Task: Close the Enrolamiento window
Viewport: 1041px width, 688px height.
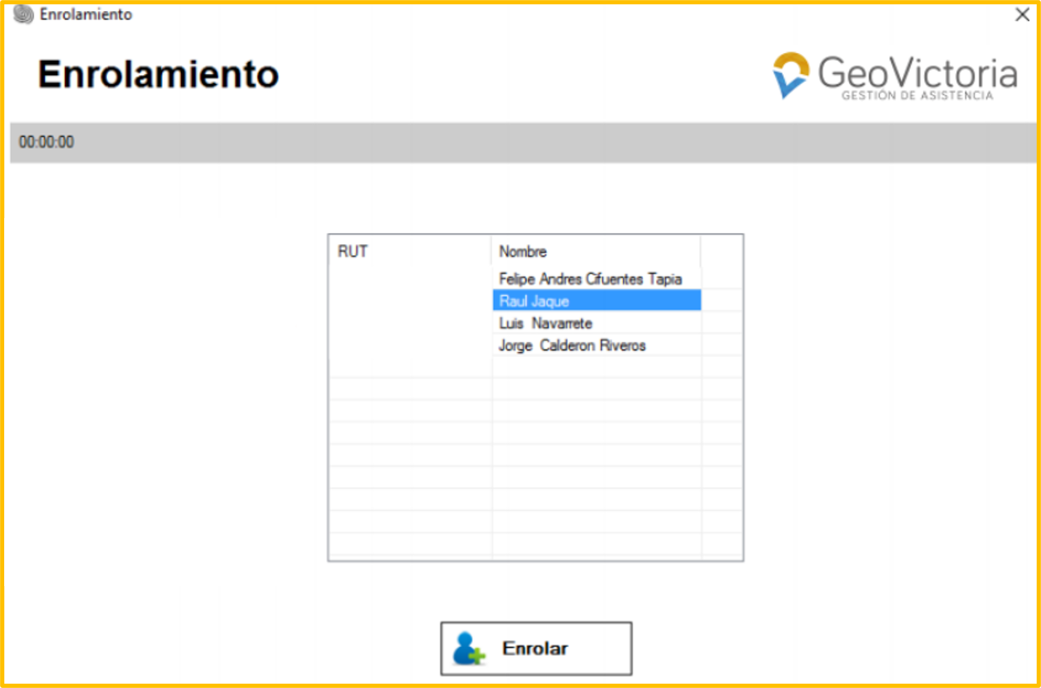Action: point(1022,14)
